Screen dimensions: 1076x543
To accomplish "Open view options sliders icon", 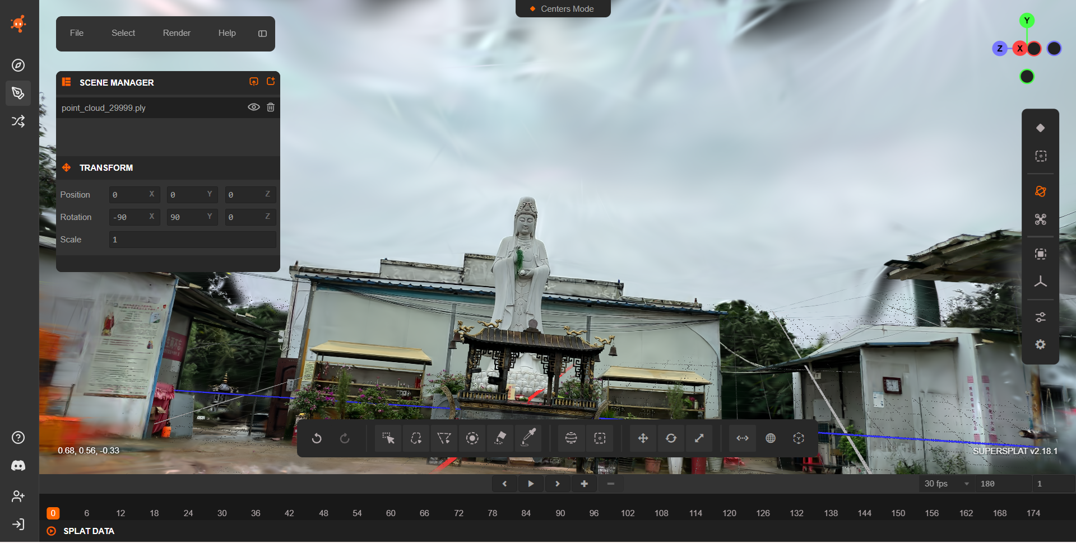I will point(1041,317).
